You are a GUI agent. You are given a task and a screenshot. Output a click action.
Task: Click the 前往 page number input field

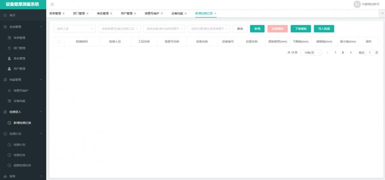tap(370, 52)
